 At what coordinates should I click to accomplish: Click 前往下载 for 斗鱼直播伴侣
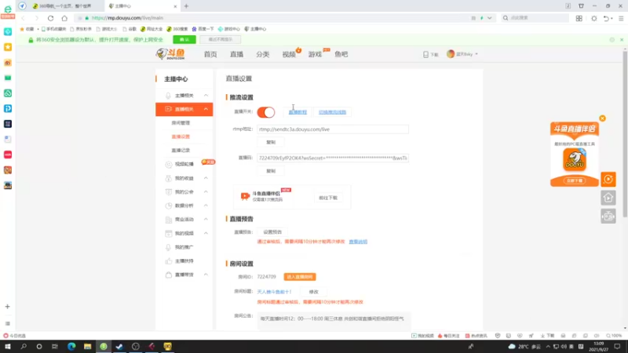(328, 198)
